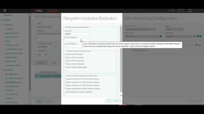Viewport: 204px width, 114px height.
Task: Click Cancel next to the Save button
Action: click(x=49, y=101)
